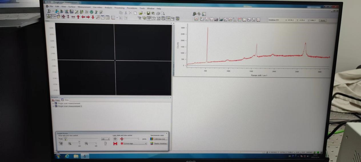Viewport: 361px width, 162px height.
Task: Toggle the red laser shutter icon
Action: click(x=115, y=144)
